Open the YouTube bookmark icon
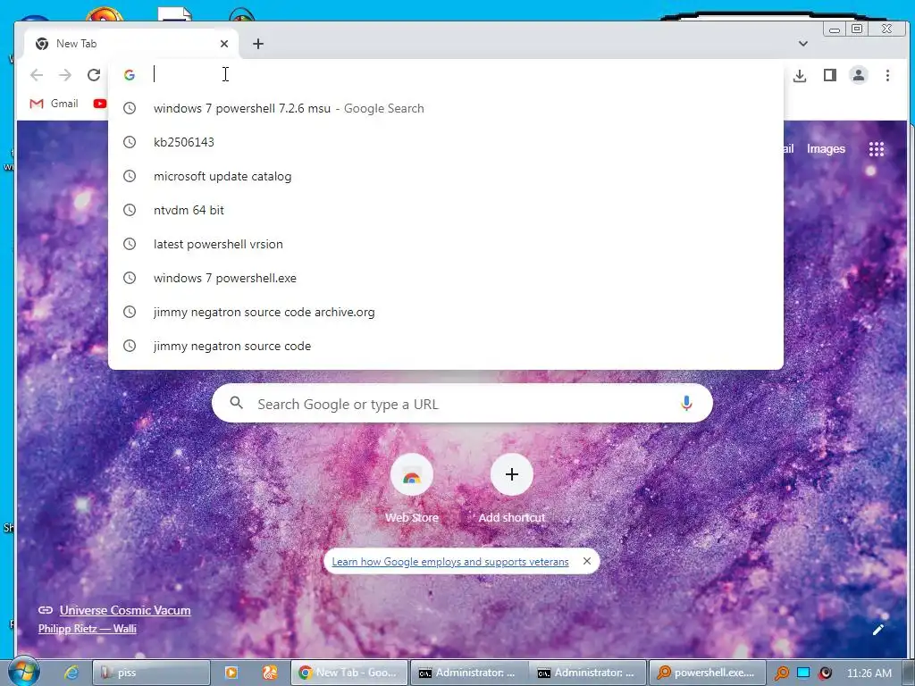The height and width of the screenshot is (686, 915). pyautogui.click(x=100, y=104)
